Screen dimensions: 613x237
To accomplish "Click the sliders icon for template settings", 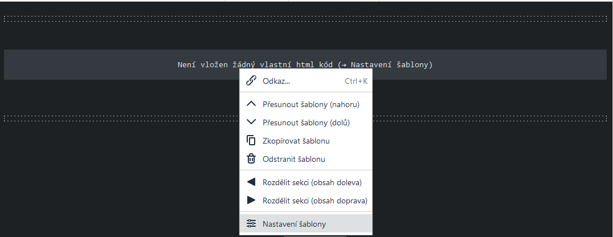I will (x=251, y=224).
